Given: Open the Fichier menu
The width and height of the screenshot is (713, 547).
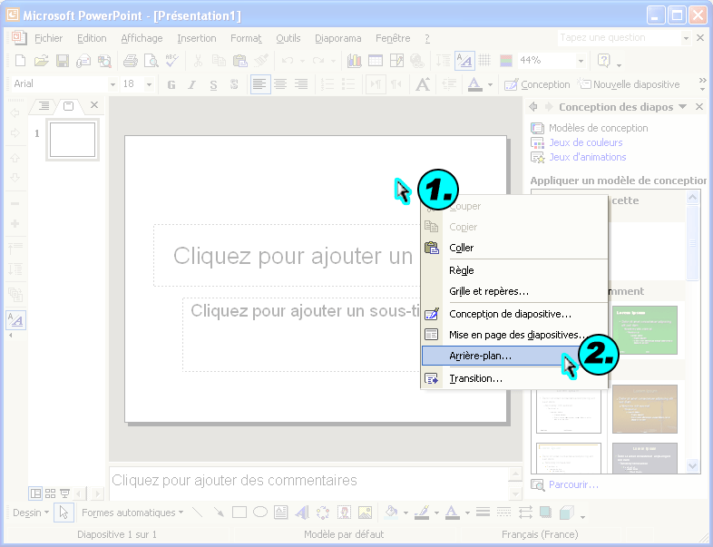Looking at the screenshot, I should [x=49, y=39].
